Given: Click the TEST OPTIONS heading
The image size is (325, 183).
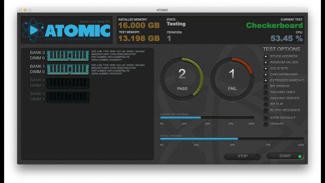Looking at the screenshot, I should (x=281, y=49).
